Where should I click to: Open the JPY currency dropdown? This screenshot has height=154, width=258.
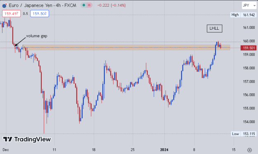click(x=249, y=5)
